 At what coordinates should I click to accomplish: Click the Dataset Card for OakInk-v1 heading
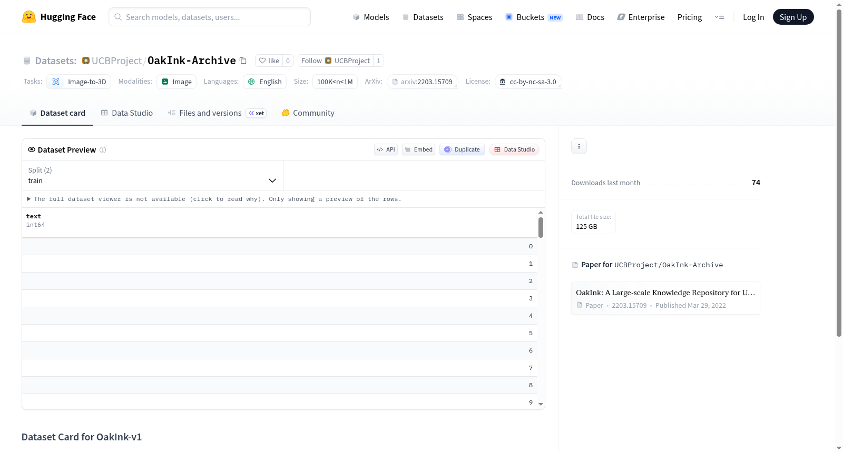pos(82,437)
